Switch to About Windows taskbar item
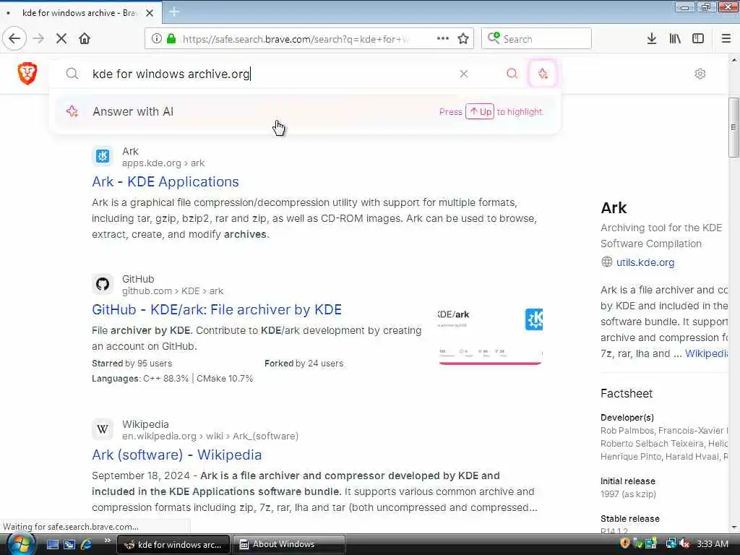The height and width of the screenshot is (555, 740). 289,544
